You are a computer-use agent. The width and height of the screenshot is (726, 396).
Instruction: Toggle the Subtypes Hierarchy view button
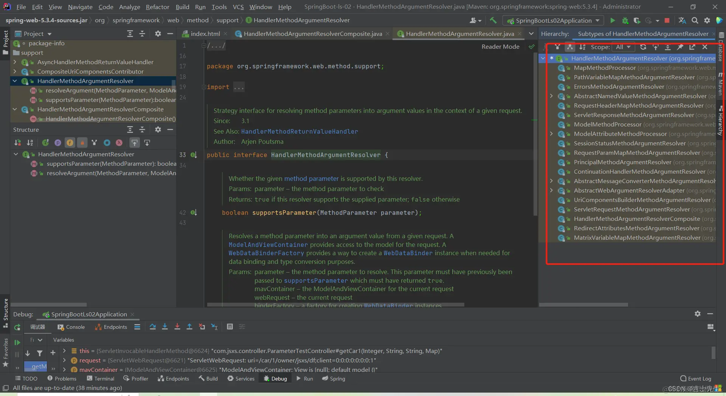coord(570,47)
